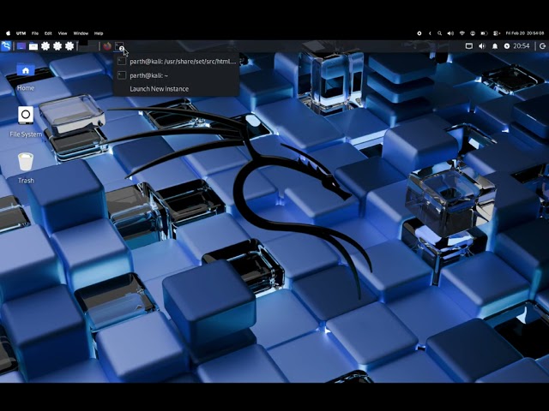The width and height of the screenshot is (549, 411).
Task: Open the File System desktop icon
Action: pyautogui.click(x=26, y=122)
